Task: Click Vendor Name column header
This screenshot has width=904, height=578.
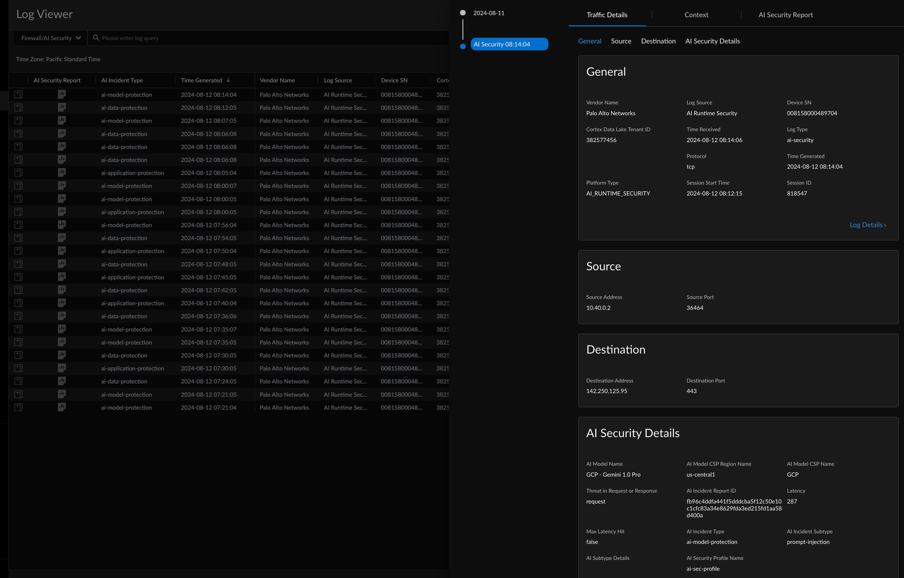Action: [x=277, y=80]
